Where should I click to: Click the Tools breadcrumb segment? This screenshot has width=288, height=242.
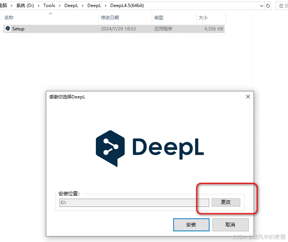coord(49,6)
